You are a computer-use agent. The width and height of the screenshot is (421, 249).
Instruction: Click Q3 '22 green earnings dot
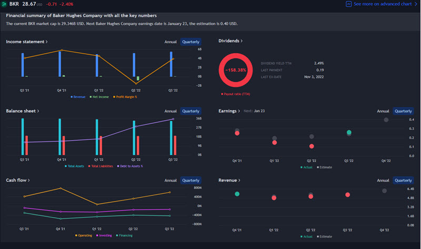(x=349, y=132)
